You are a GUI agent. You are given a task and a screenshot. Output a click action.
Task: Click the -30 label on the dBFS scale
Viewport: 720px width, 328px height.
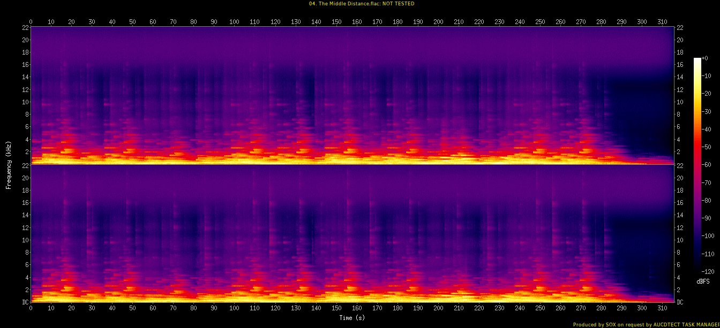point(708,111)
